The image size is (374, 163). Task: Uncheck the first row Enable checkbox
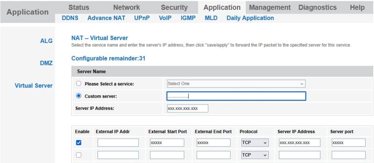(78, 143)
